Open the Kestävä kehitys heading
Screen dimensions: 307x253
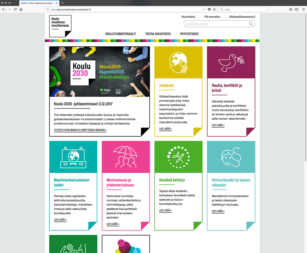pos(172,180)
